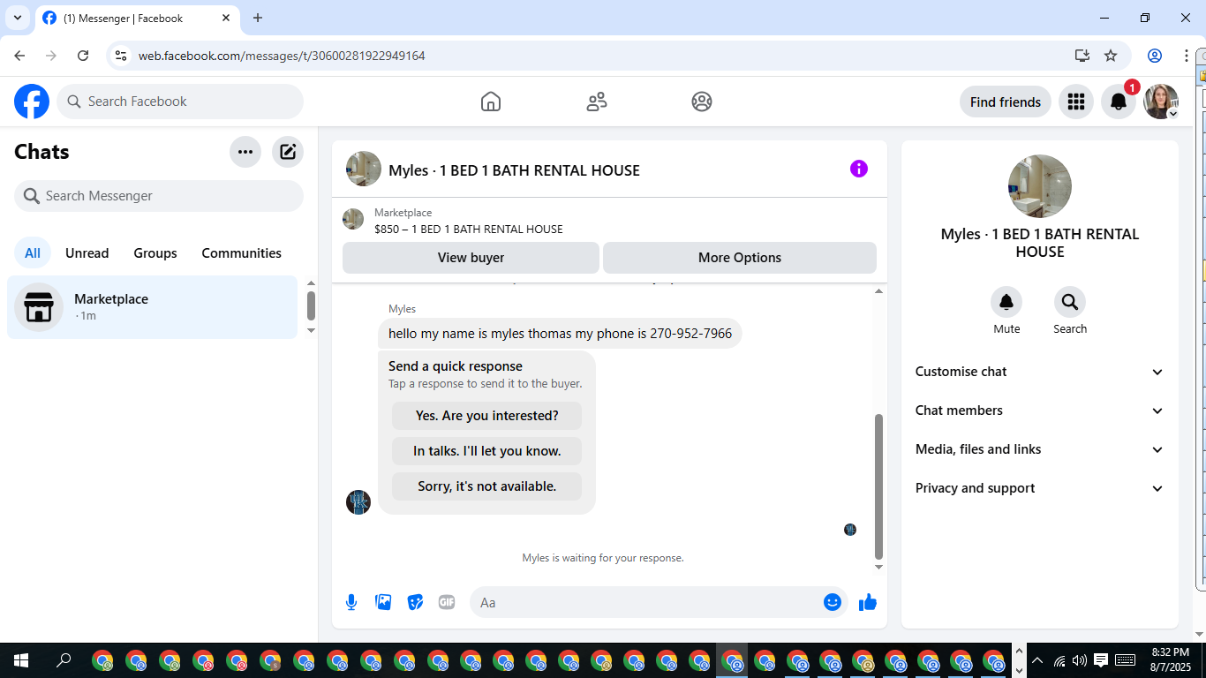Expand Chat members section

point(1040,411)
